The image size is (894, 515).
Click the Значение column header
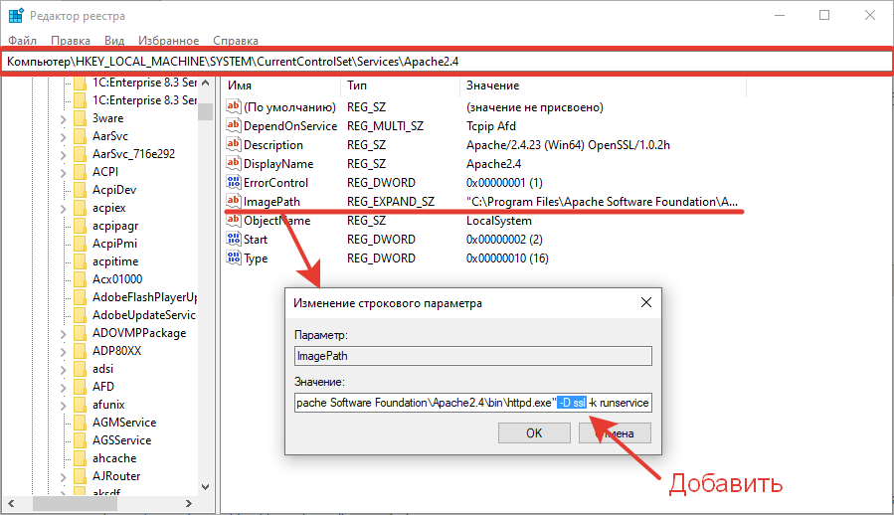492,86
